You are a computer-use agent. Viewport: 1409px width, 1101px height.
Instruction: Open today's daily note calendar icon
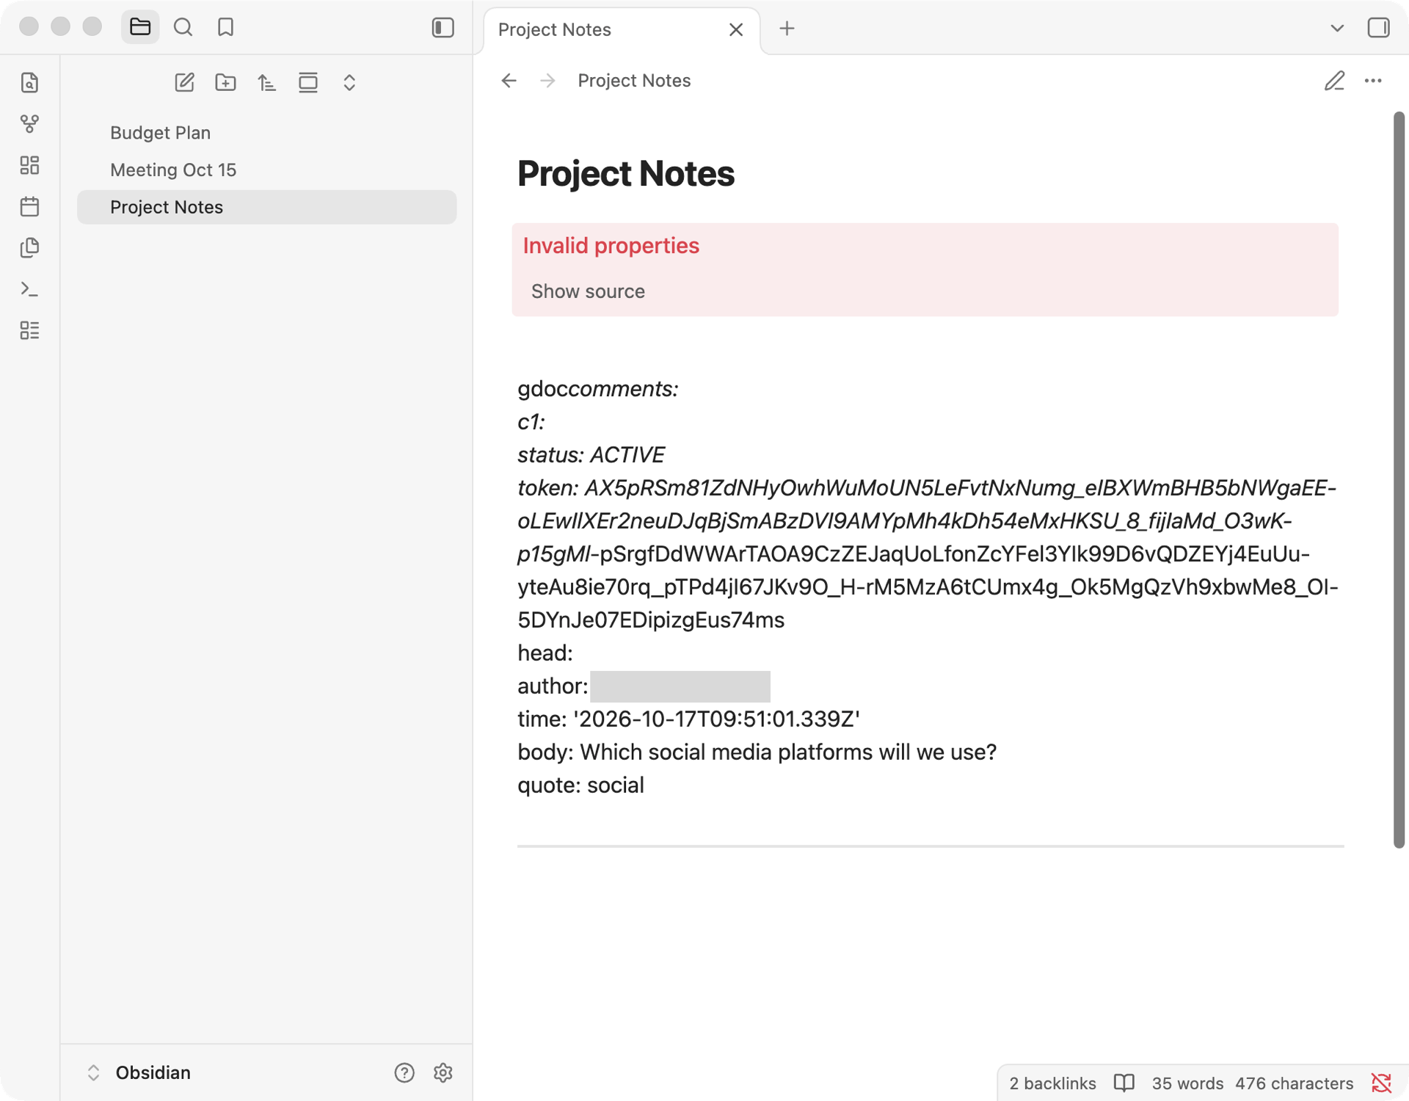(29, 206)
